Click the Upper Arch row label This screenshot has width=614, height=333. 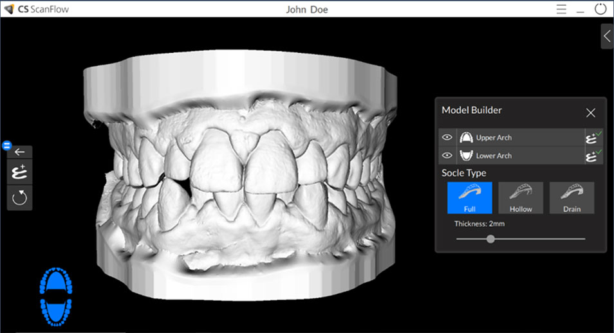tap(494, 138)
